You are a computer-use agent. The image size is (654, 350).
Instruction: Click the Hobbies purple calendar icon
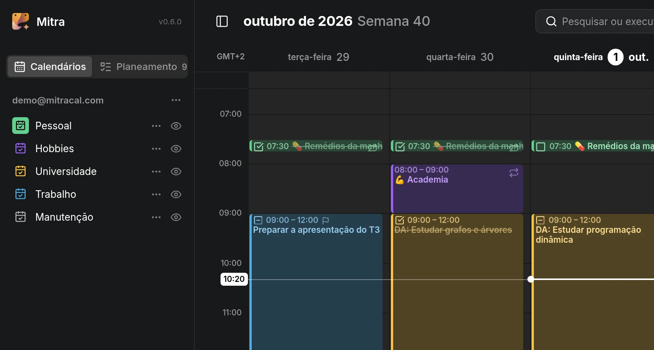(x=21, y=148)
